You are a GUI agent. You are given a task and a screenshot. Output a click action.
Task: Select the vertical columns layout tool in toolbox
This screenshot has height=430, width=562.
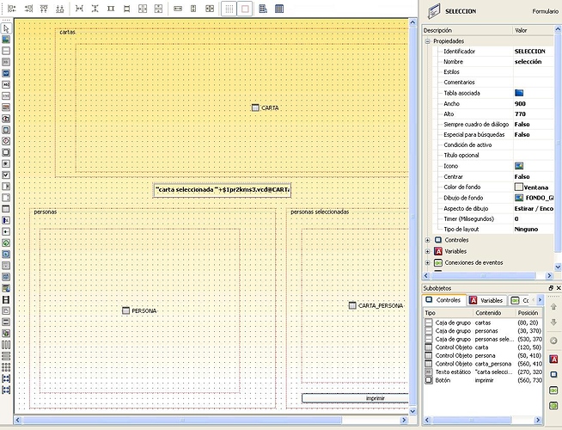(x=6, y=345)
